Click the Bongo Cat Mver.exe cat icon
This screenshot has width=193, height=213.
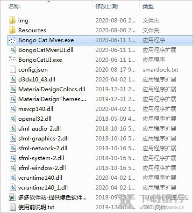(x=12, y=40)
